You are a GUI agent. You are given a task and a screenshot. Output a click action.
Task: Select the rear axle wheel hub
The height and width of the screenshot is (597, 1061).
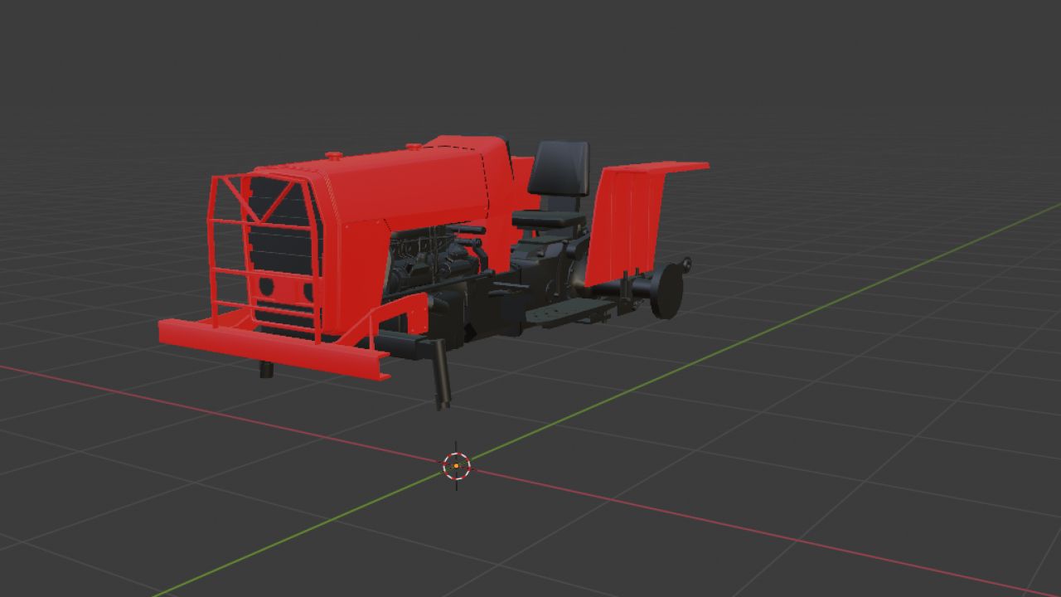[x=667, y=291]
